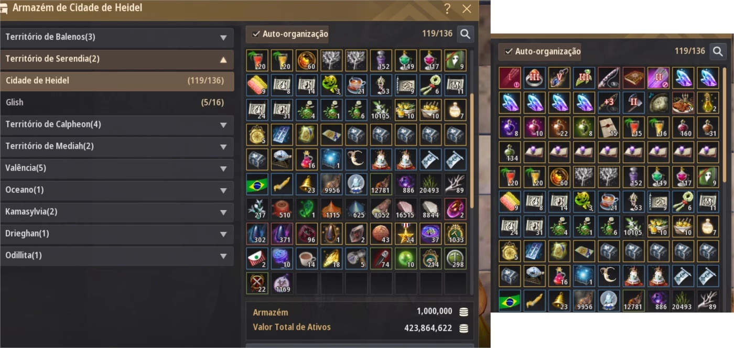The width and height of the screenshot is (734, 348).
Task: Click the crescent moon item in left grid
Action: 357,159
